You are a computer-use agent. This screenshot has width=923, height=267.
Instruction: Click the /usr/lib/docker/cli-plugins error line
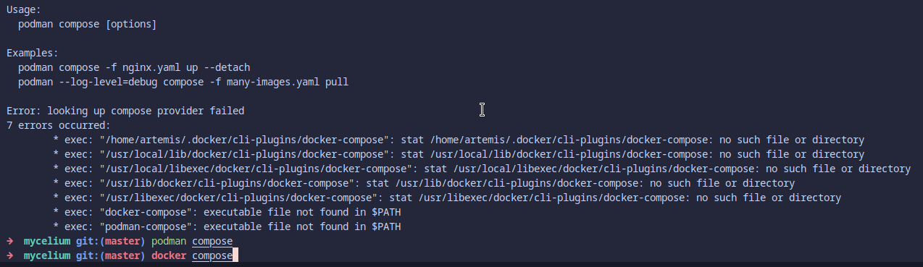(x=425, y=184)
